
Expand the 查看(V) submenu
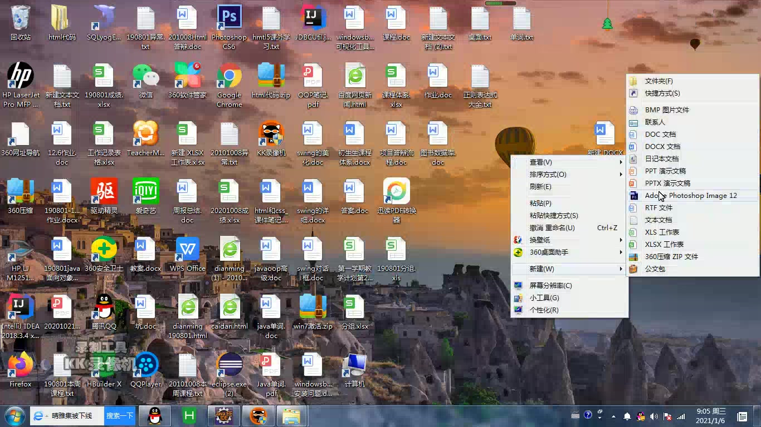click(x=569, y=162)
